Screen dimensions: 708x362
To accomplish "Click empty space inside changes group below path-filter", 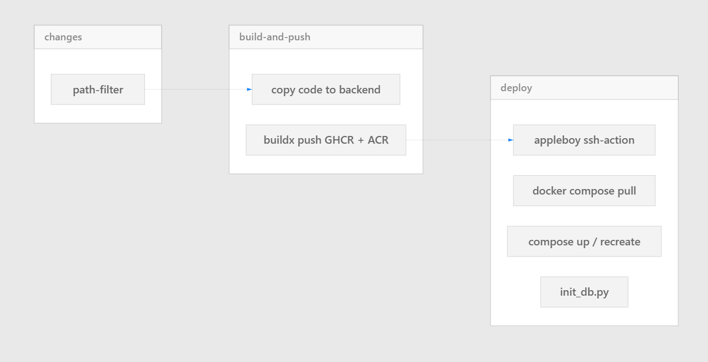I will pos(98,114).
